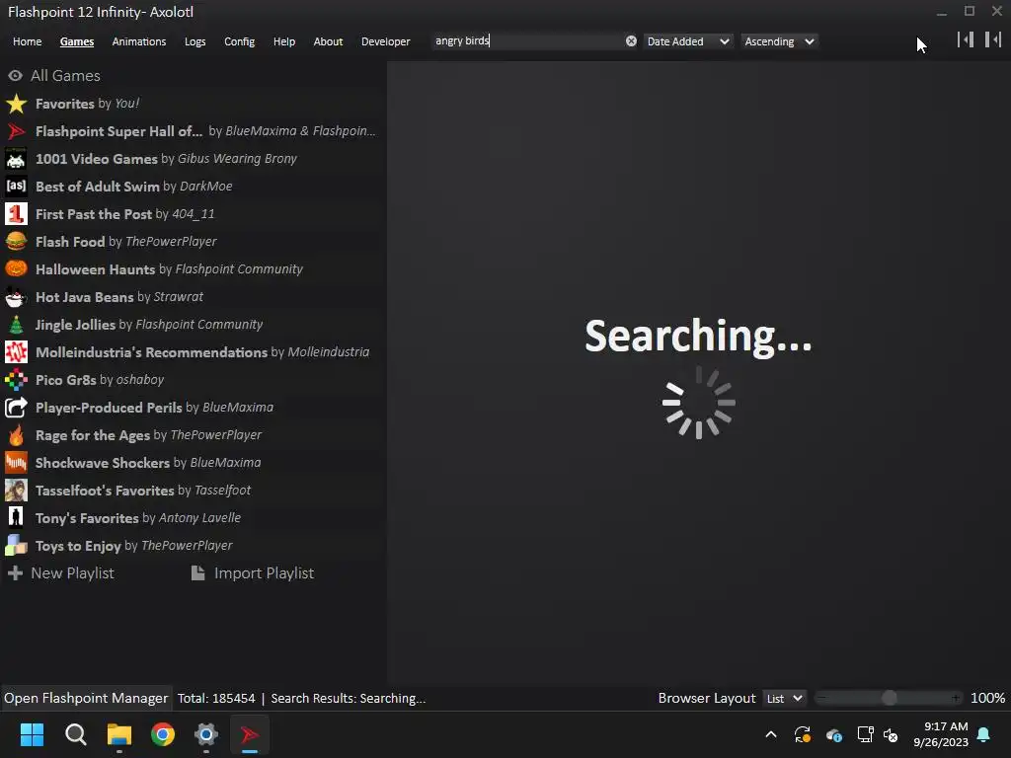Click plus at zoom slider end
The height and width of the screenshot is (758, 1011).
pyautogui.click(x=956, y=698)
